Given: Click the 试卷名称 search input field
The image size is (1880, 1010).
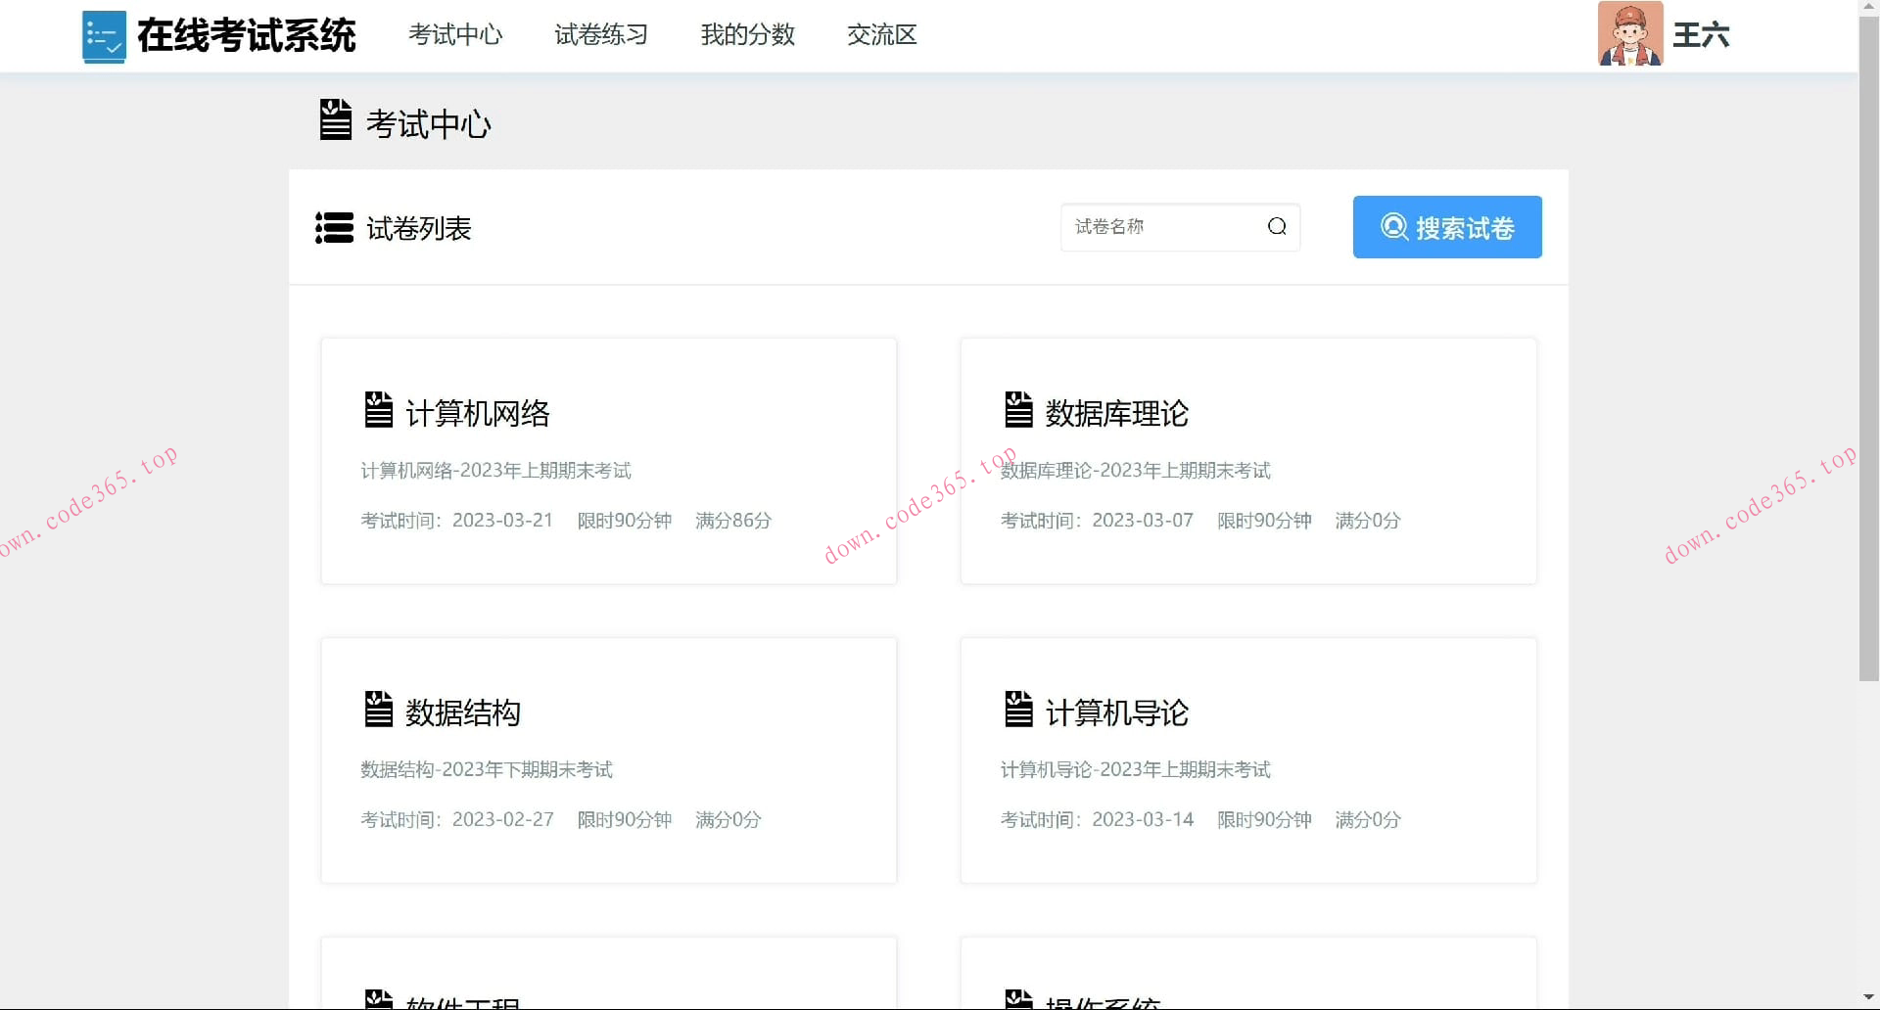Looking at the screenshot, I should pos(1155,226).
